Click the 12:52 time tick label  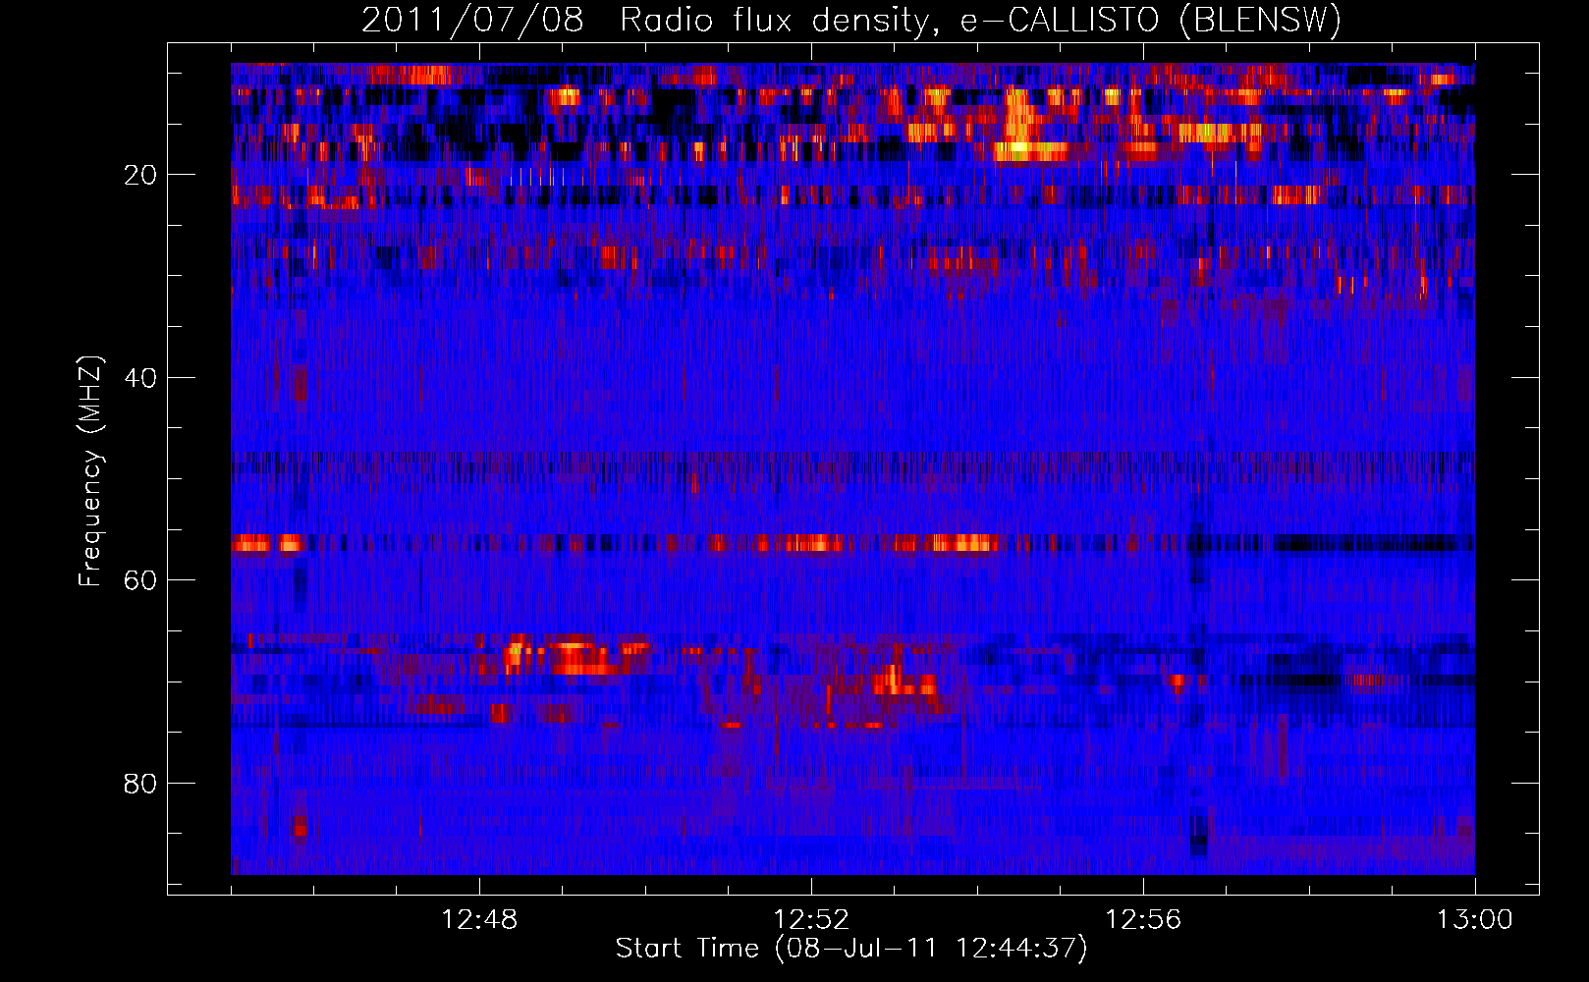811,920
